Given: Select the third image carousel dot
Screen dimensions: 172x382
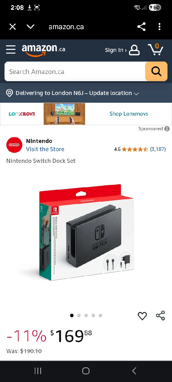Looking at the screenshot, I should [x=86, y=315].
